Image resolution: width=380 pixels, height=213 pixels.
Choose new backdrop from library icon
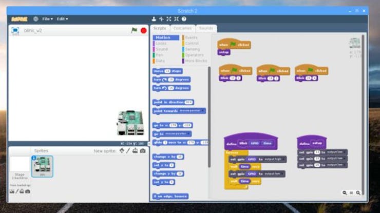pos(12,191)
